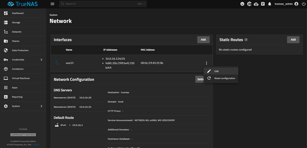Navigate to Data Protection in sidebar
Screen dimensions: 307x148
tap(20, 50)
